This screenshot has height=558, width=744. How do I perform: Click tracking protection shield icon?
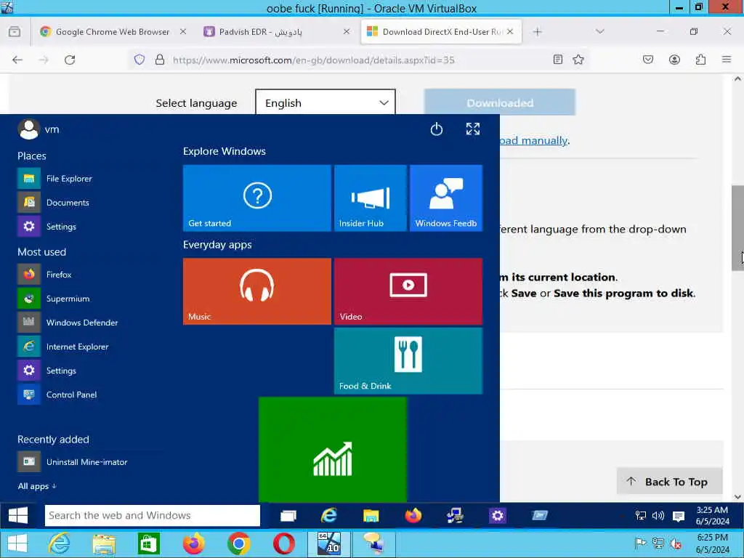coord(139,60)
